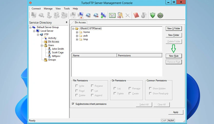Screen dimensions: 214x124
Task: Open the View menu
Action: pos(58,8)
